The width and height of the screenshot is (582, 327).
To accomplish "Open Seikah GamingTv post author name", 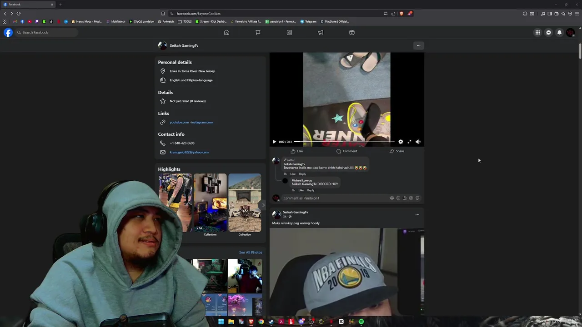I will pos(296,212).
